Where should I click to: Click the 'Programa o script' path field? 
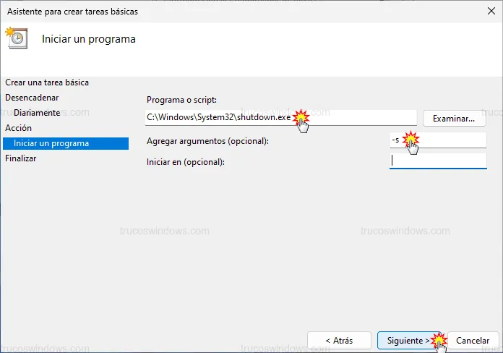pyautogui.click(x=217, y=117)
